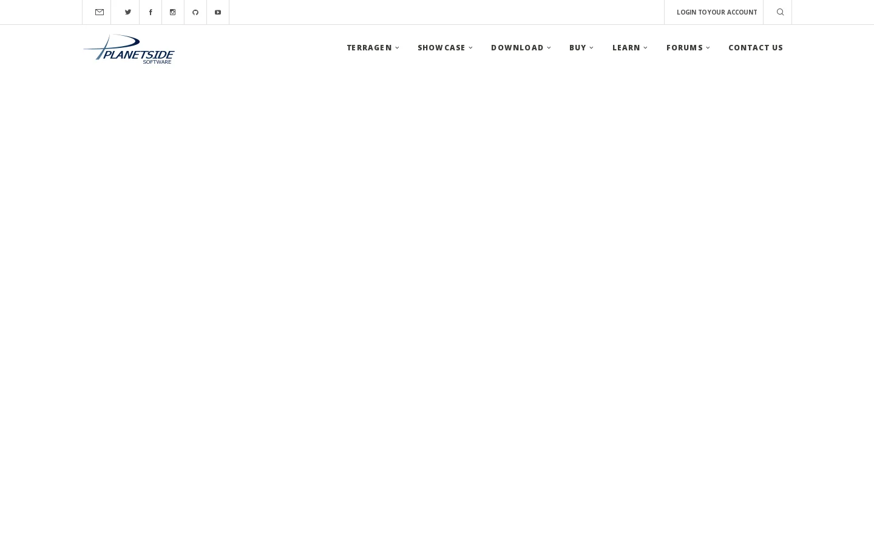Image resolution: width=874 pixels, height=546 pixels.
Task: Open the Terragen menu
Action: [369, 47]
